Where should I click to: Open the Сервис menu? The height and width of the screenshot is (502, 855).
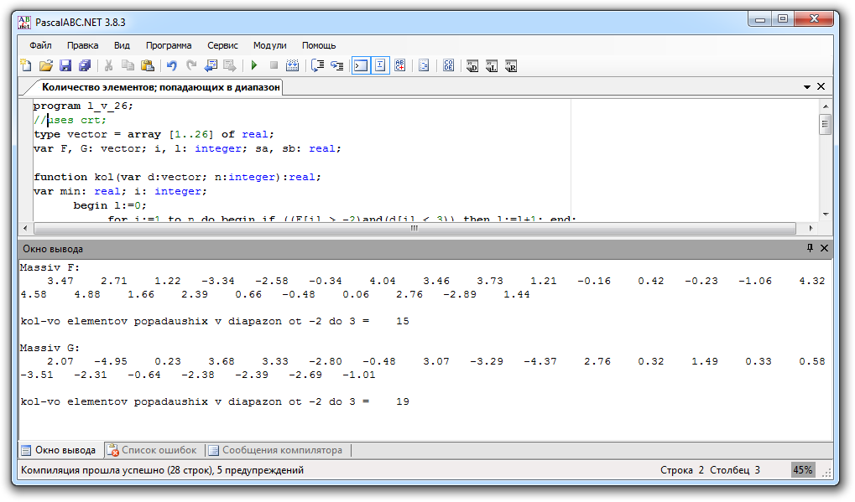coord(222,45)
